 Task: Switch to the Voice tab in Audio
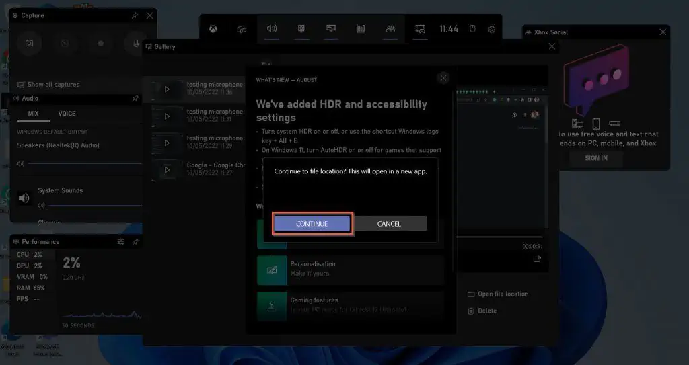pyautogui.click(x=67, y=114)
